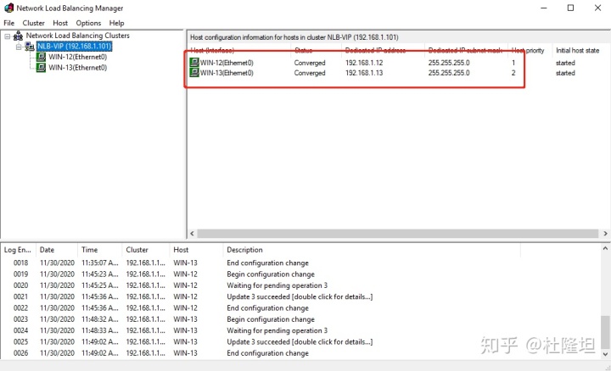Select WIN-12(Ethernet0) in the tree
This screenshot has height=371, width=611.
77,57
